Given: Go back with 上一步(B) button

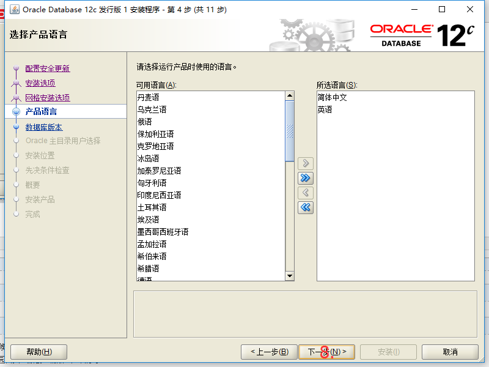Looking at the screenshot, I should (x=270, y=352).
